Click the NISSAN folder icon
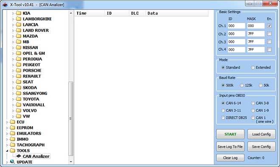Screen dimensions: 280x167 (19, 47)
